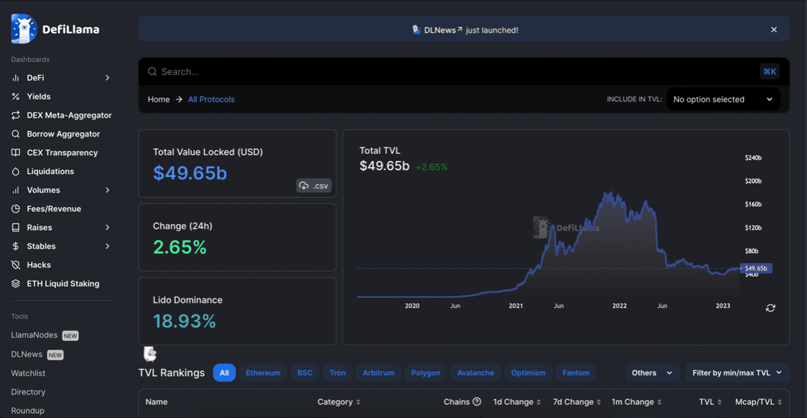Image resolution: width=807 pixels, height=418 pixels.
Task: Click the Stables dollar sign icon
Action: click(15, 246)
